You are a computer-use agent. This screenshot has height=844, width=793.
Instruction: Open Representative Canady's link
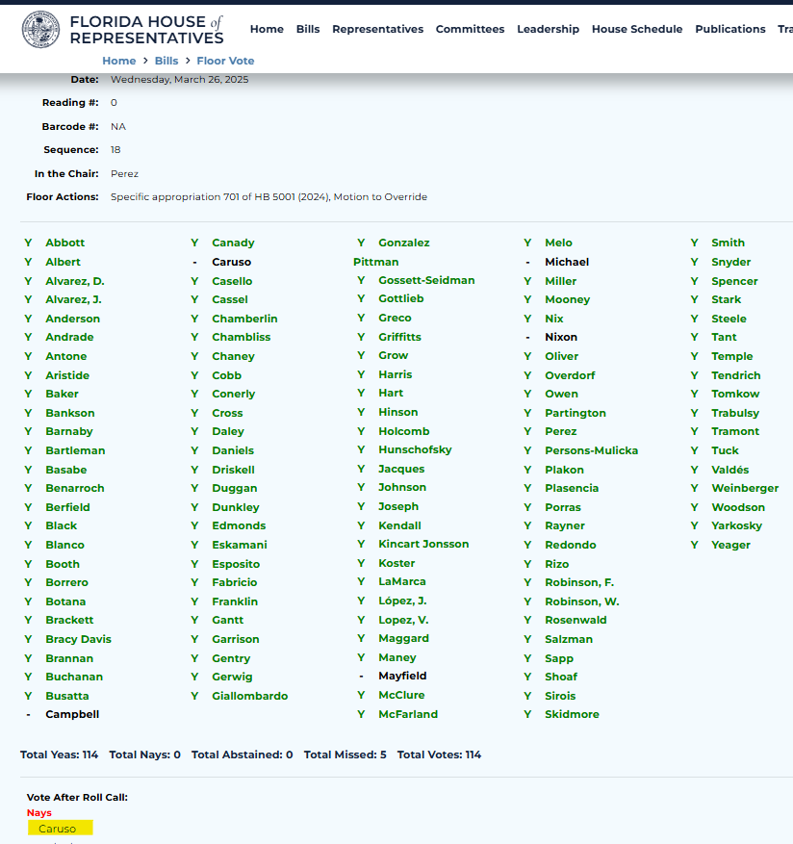[x=233, y=243]
